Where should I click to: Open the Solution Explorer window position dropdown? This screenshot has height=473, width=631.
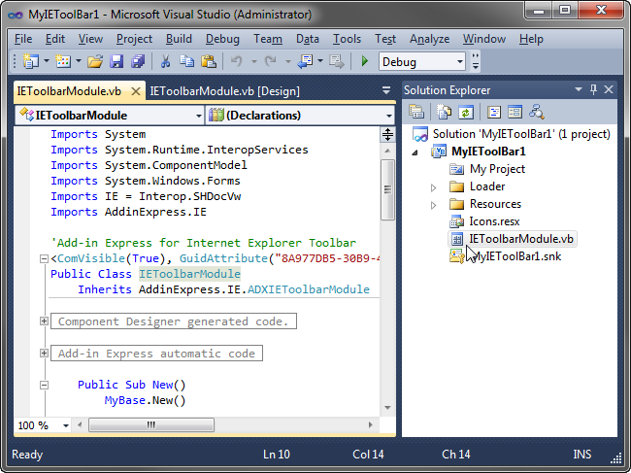(x=579, y=89)
